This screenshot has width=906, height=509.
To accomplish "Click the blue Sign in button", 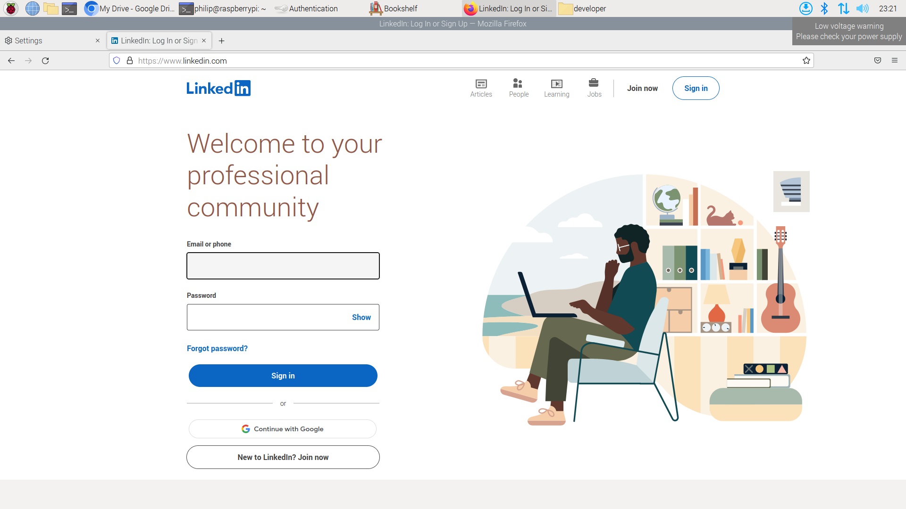I will 283,376.
